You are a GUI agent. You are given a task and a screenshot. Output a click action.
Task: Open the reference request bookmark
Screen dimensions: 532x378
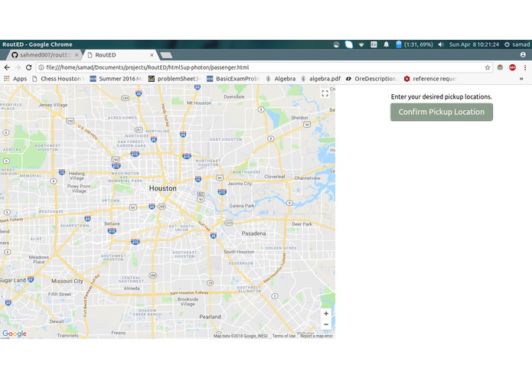point(430,79)
